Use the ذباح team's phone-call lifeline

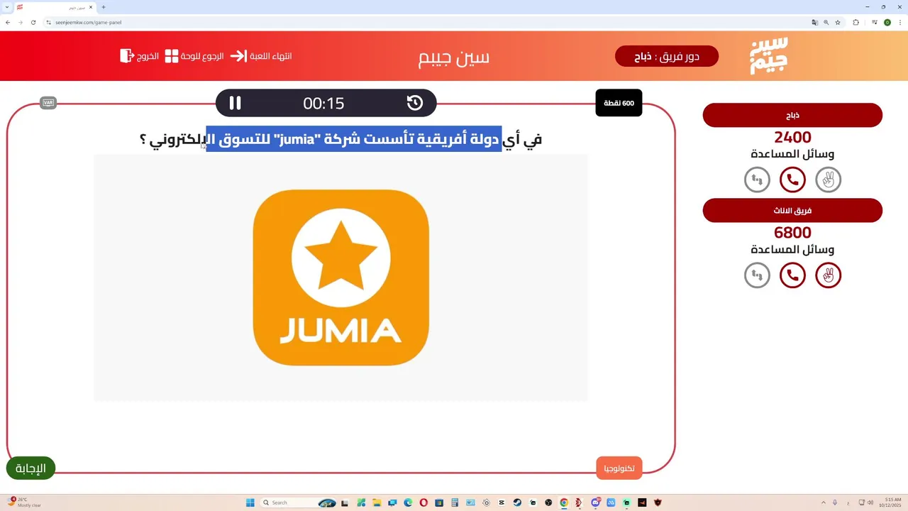click(x=792, y=180)
